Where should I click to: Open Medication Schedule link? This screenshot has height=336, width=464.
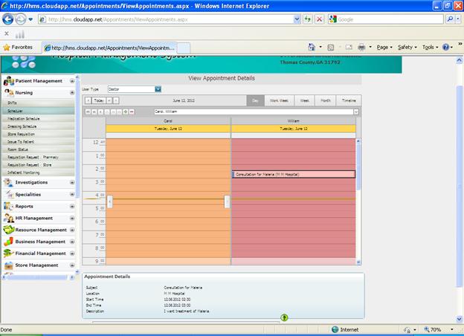click(23, 118)
